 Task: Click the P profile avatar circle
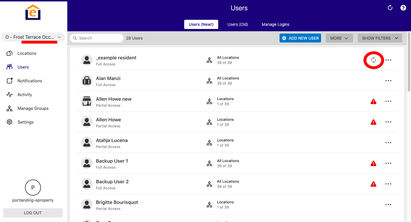tap(33, 188)
